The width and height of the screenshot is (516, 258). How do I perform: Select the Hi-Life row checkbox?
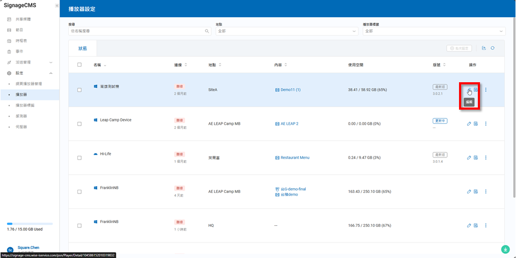80,157
